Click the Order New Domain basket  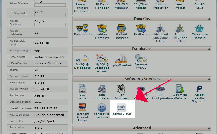point(199,32)
